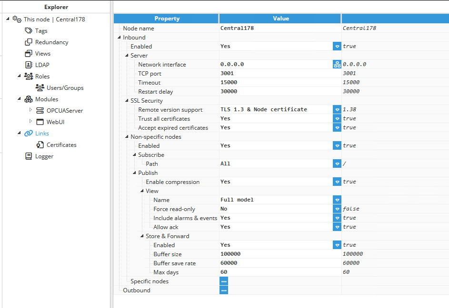Open the Tags icon in Explorer

[29, 30]
